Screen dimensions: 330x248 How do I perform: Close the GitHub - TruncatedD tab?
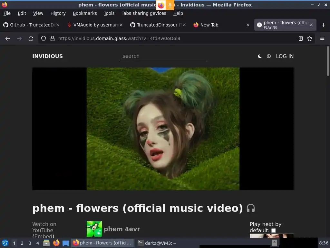pyautogui.click(x=58, y=25)
